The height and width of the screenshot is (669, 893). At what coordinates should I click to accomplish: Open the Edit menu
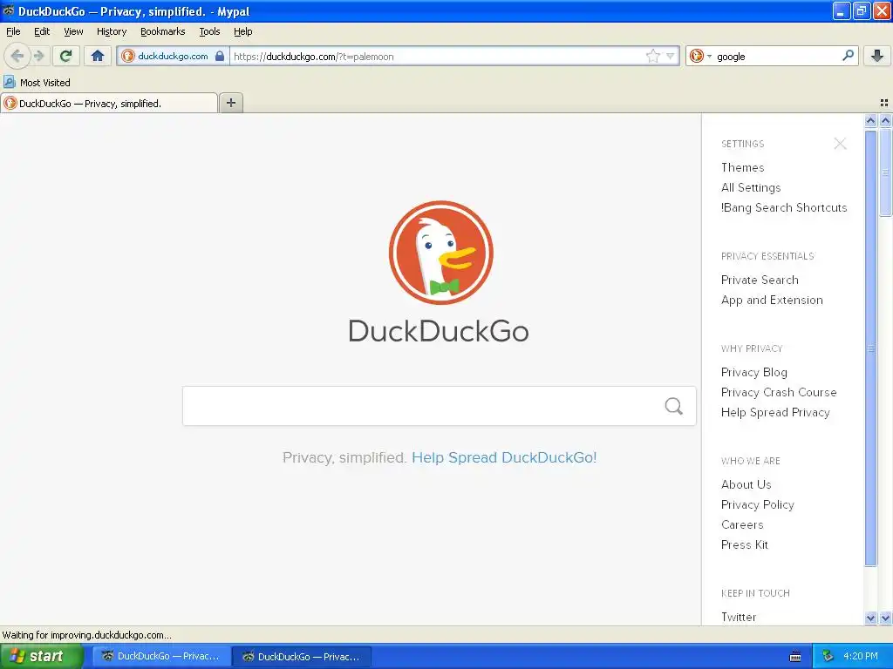click(x=42, y=31)
